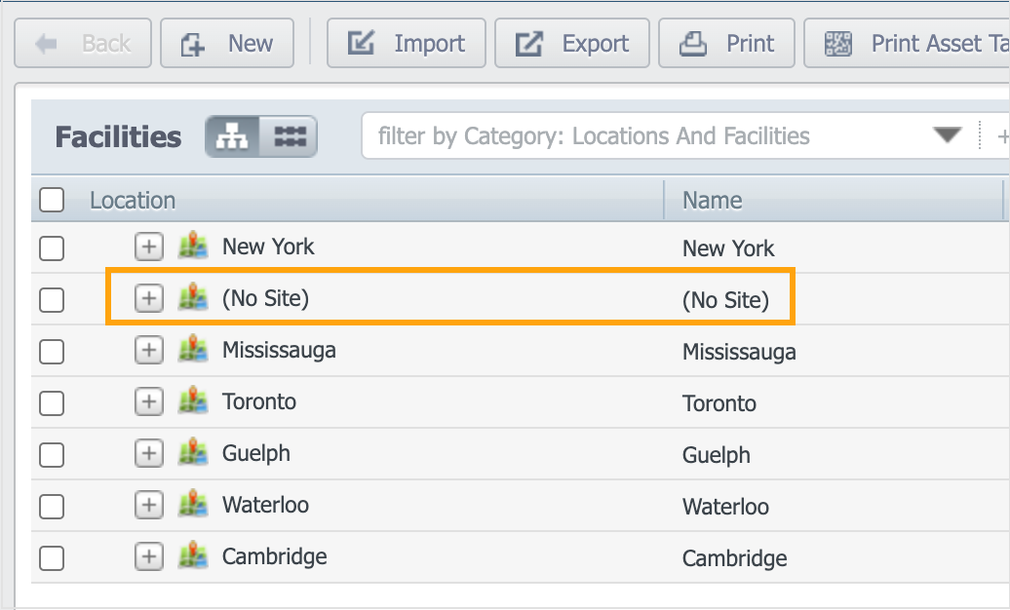The width and height of the screenshot is (1010, 610).
Task: Expand the Mississauga location node
Action: point(148,351)
